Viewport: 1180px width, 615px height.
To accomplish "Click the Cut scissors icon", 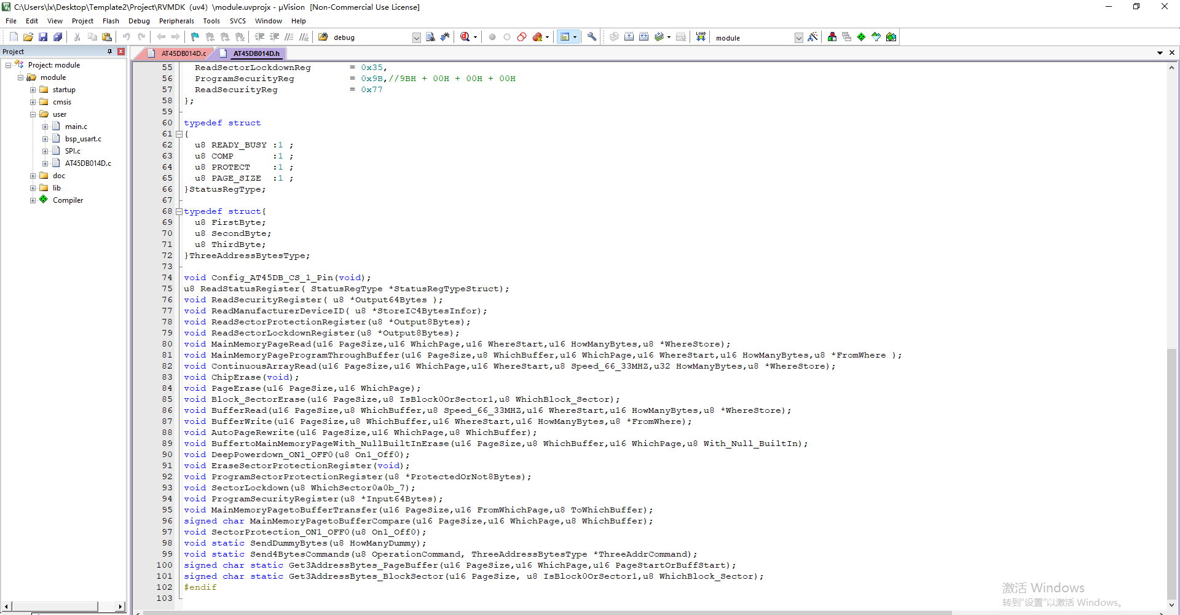I will point(77,37).
